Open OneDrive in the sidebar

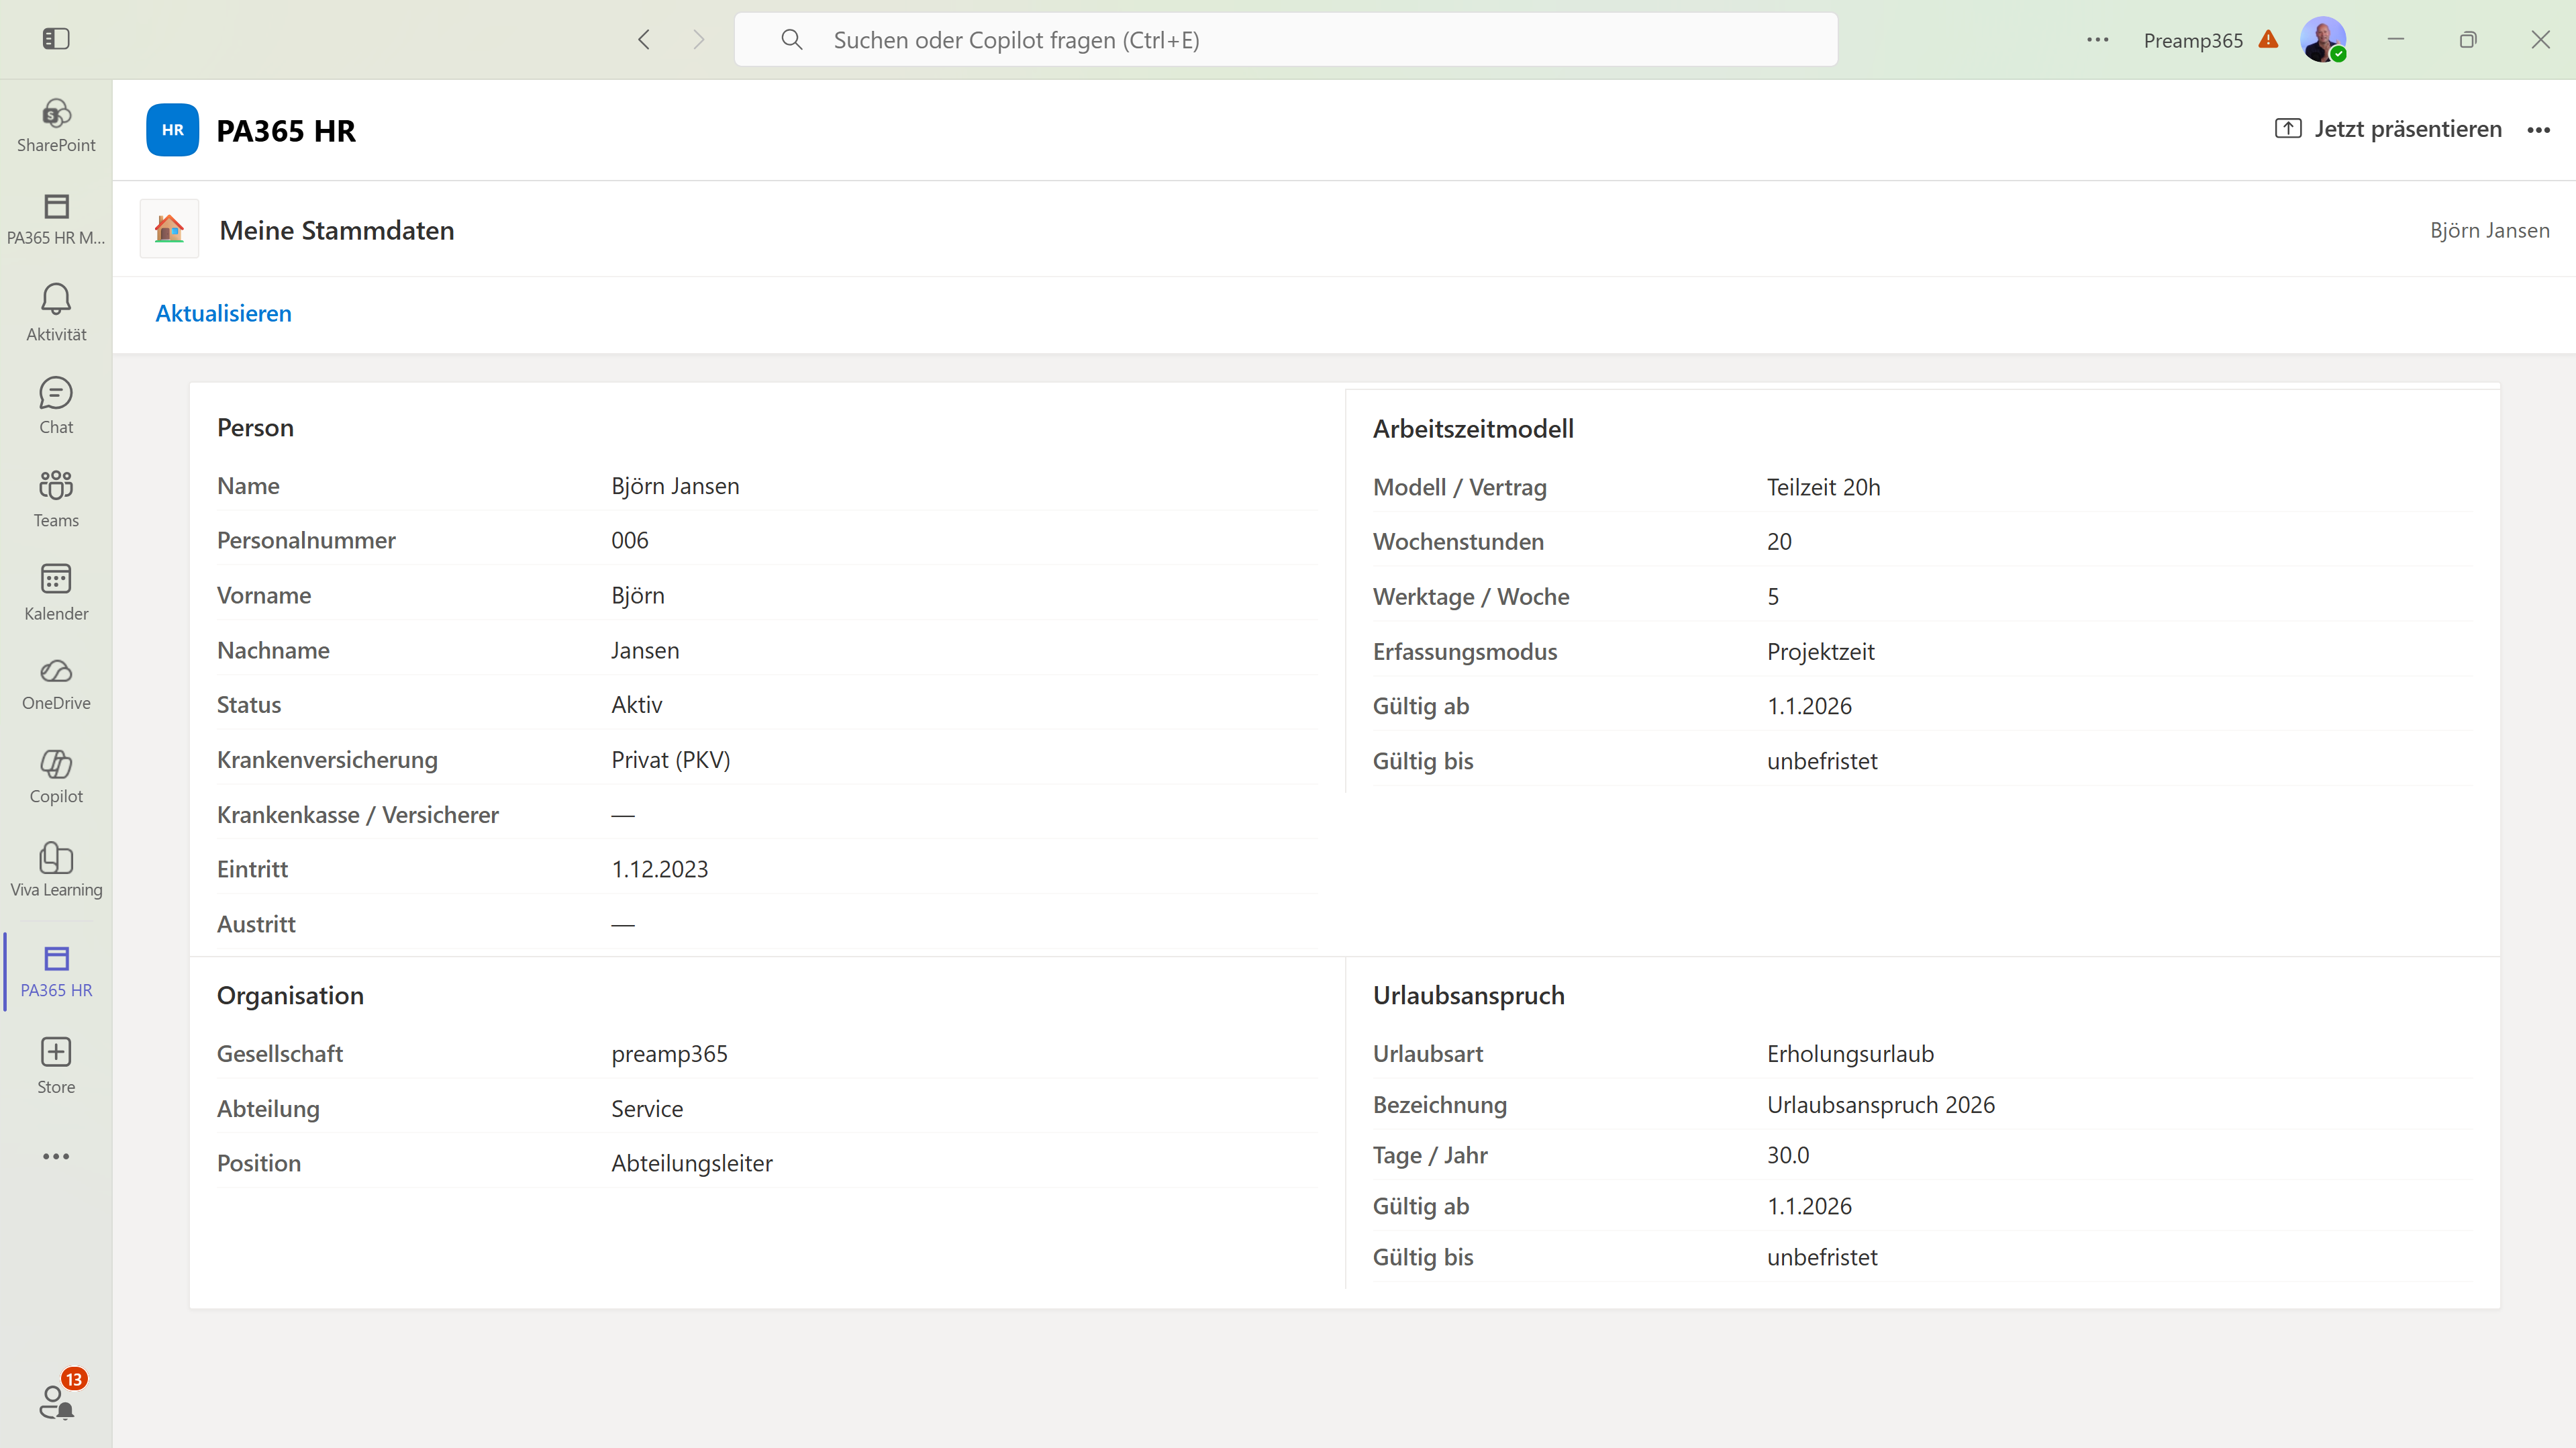point(56,684)
